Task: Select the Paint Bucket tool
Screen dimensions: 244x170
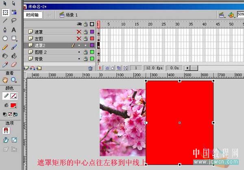Action: tap(14, 56)
